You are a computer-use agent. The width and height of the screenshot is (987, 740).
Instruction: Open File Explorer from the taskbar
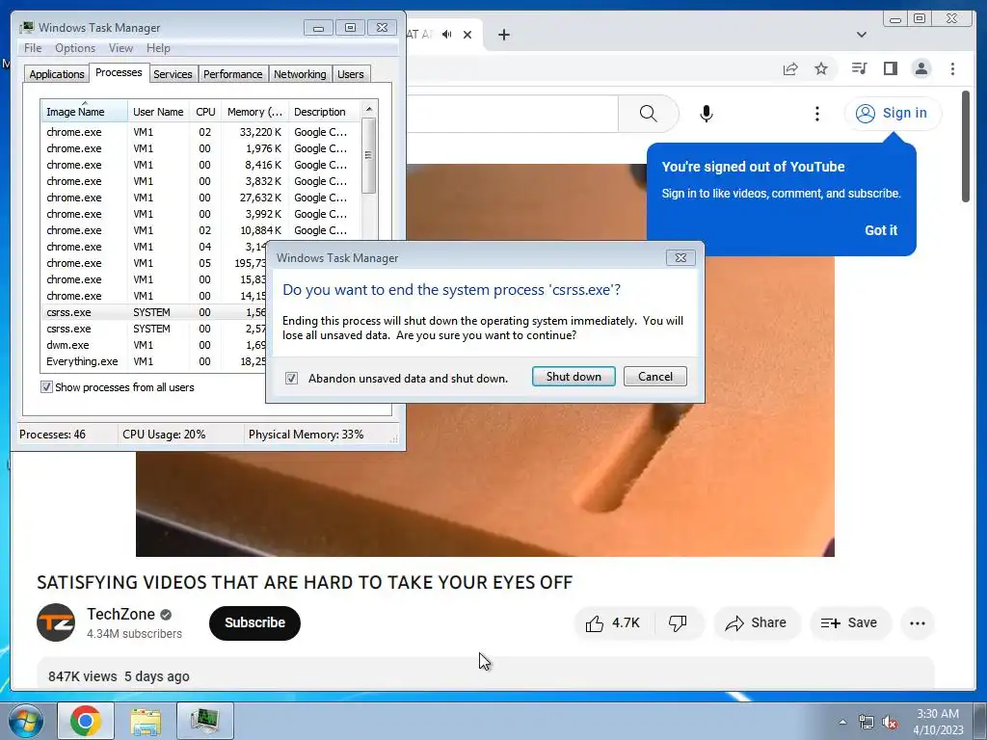(146, 721)
